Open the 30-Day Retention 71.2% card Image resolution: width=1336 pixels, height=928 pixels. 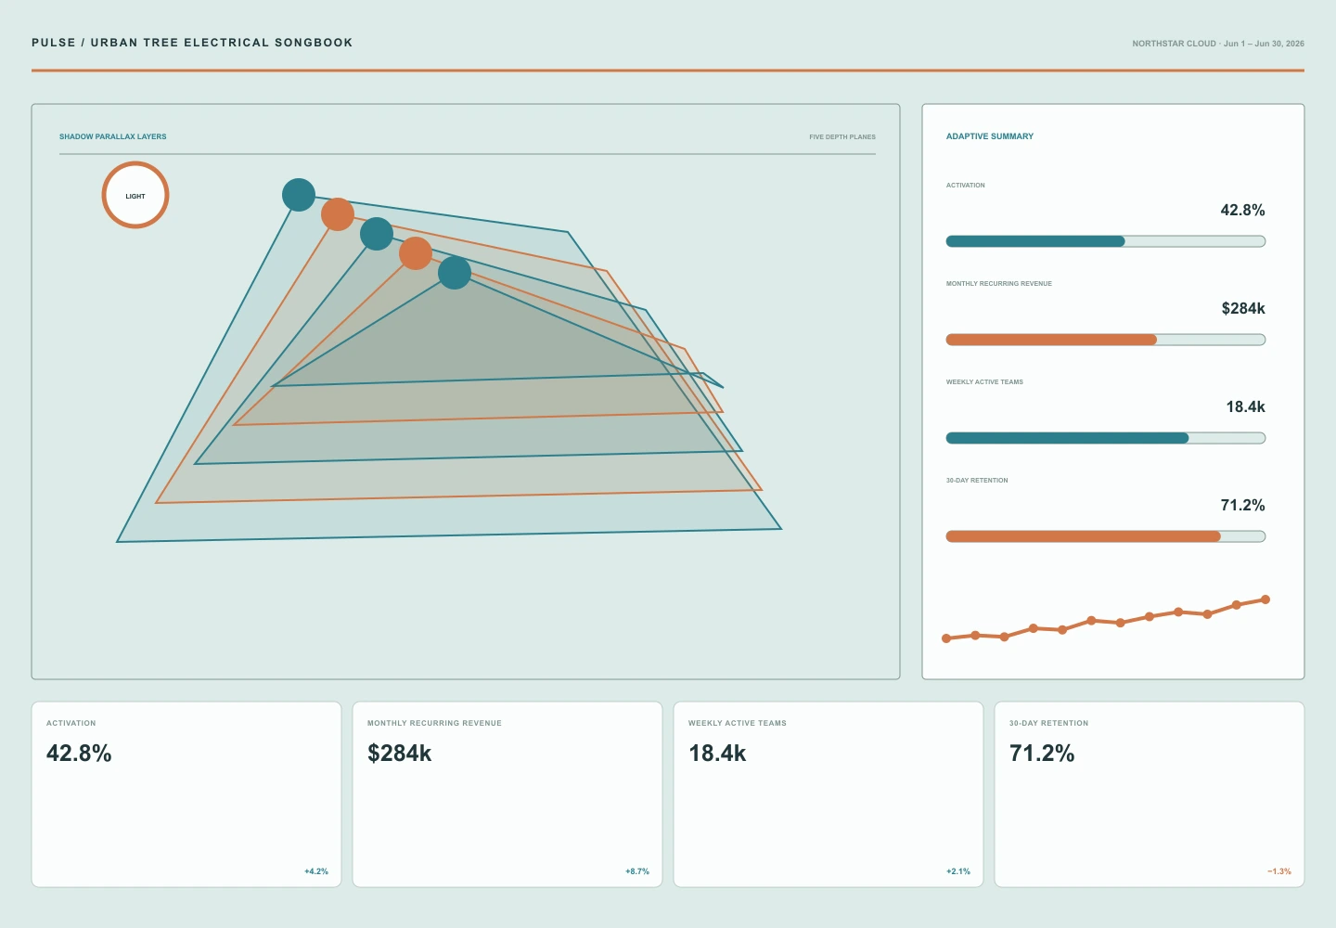click(1150, 794)
